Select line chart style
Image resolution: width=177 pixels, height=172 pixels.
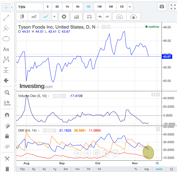tap(46, 17)
